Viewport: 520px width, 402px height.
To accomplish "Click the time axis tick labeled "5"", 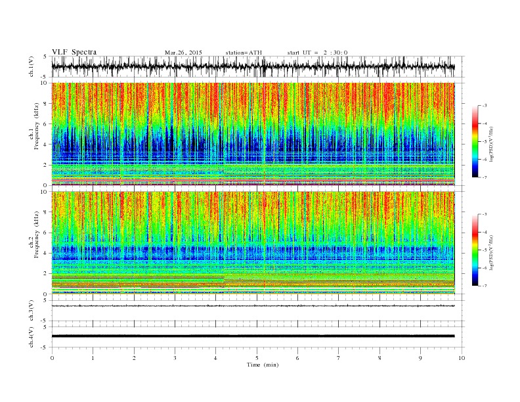I will pyautogui.click(x=257, y=358).
